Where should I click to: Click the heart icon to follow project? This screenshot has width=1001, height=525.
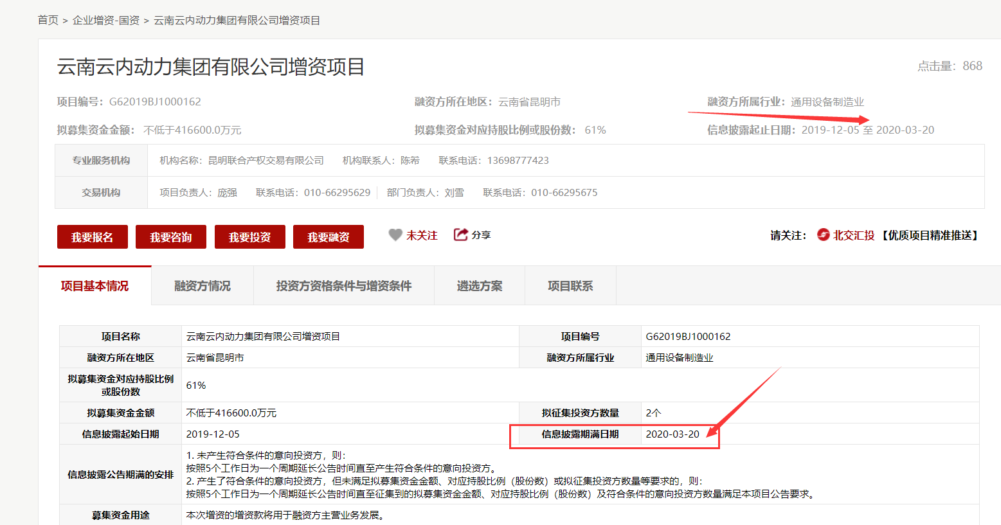[395, 235]
